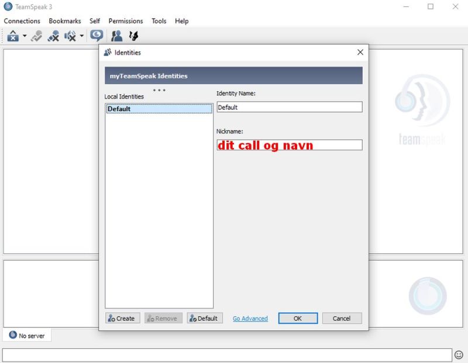
Task: Click the Default button in Identities dialog
Action: click(205, 318)
